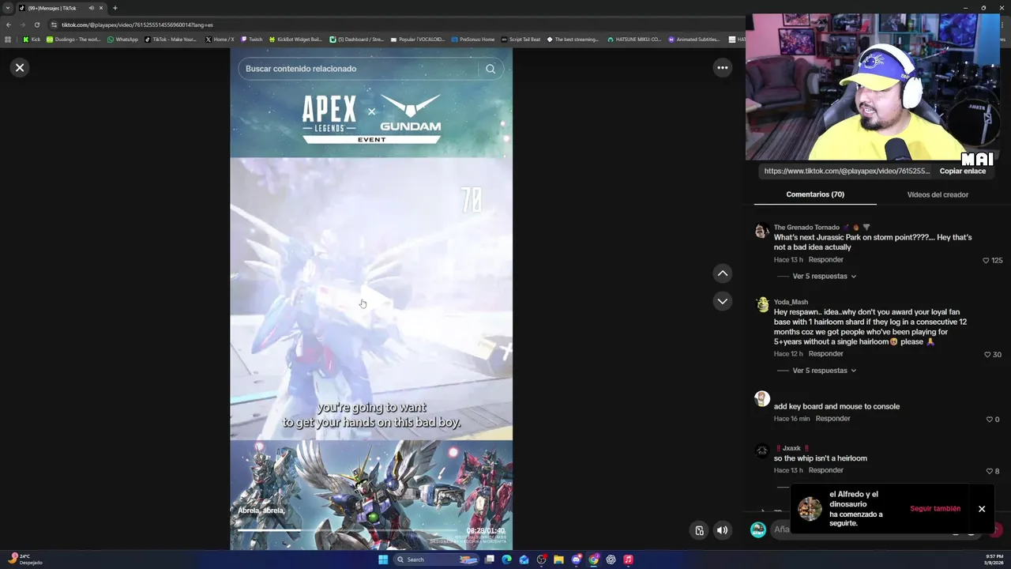The image size is (1011, 569).
Task: Open the Home / X bookmark
Action: 220,39
